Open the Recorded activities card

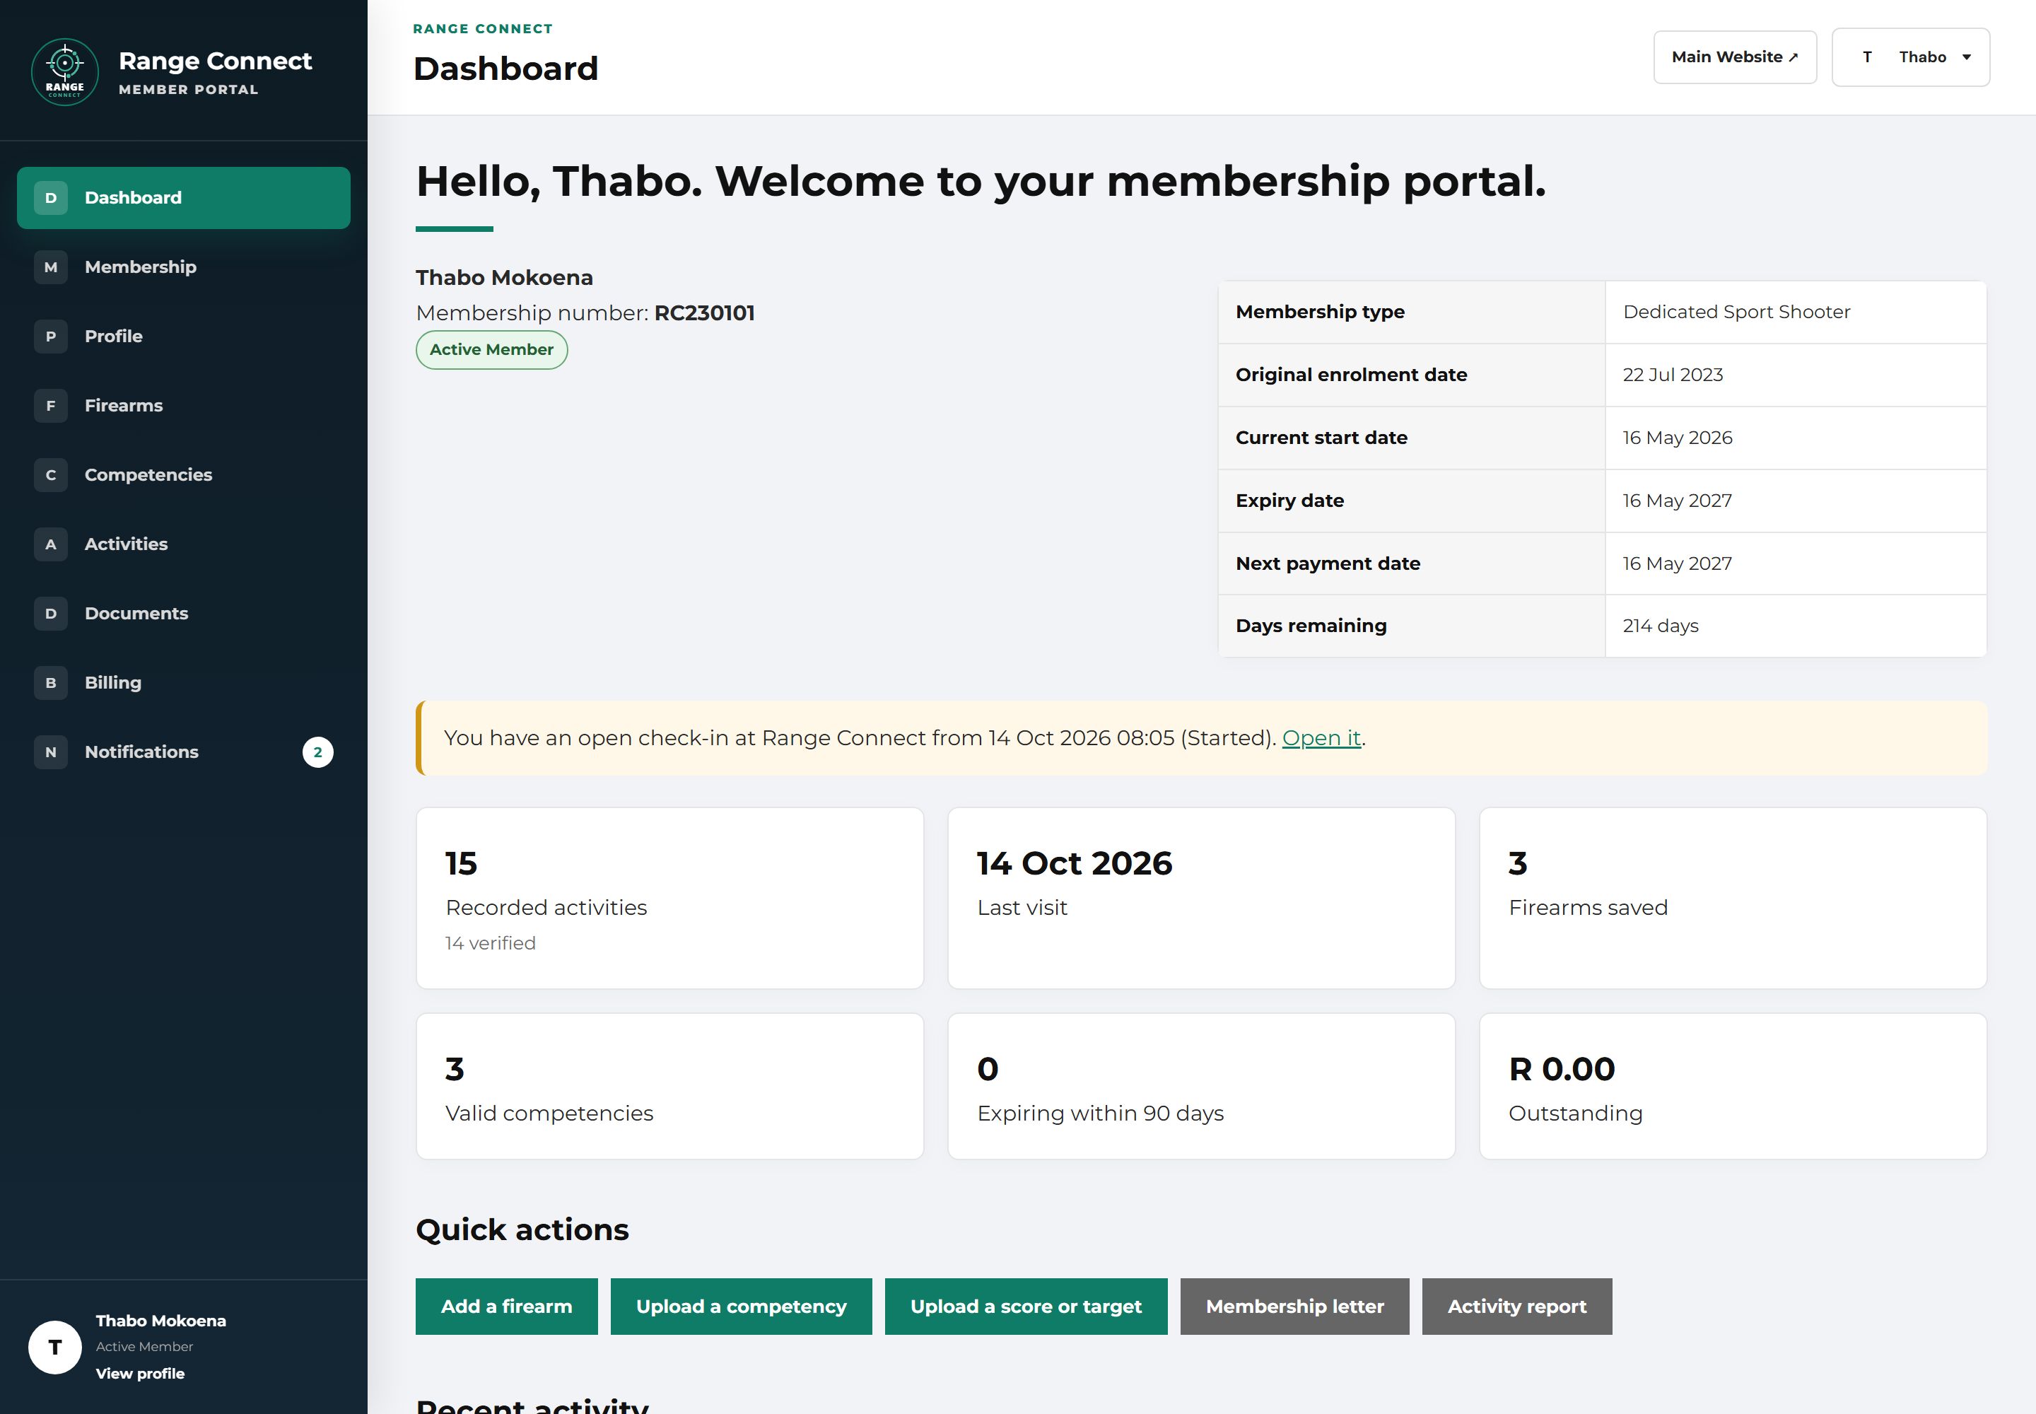pyautogui.click(x=669, y=897)
